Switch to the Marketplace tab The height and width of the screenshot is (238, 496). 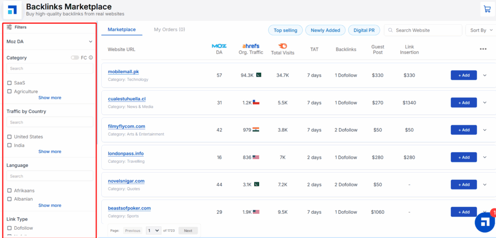coord(122,30)
